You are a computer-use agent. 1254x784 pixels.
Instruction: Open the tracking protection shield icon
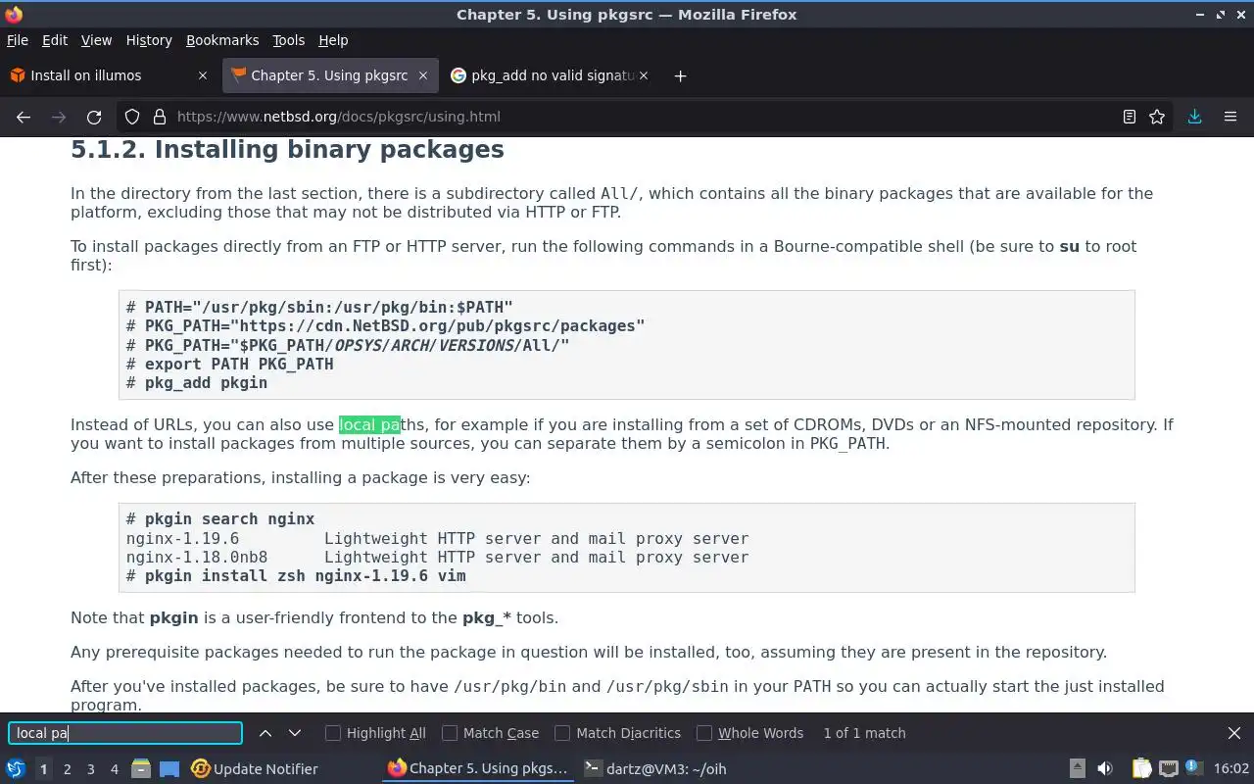(x=132, y=117)
